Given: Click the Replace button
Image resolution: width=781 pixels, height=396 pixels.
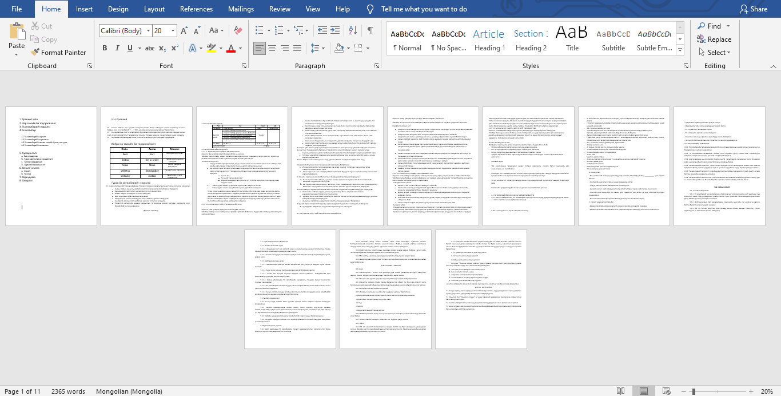Looking at the screenshot, I should click(x=714, y=39).
